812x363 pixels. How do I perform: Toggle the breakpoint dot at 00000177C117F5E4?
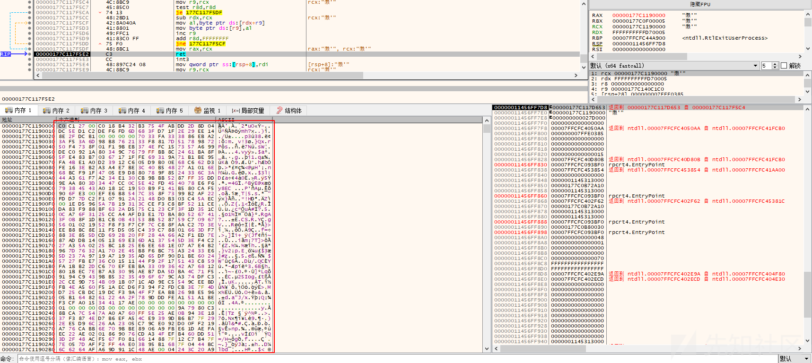tap(30, 65)
